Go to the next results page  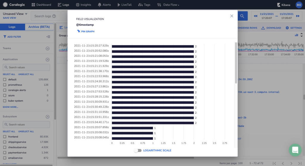291,163
